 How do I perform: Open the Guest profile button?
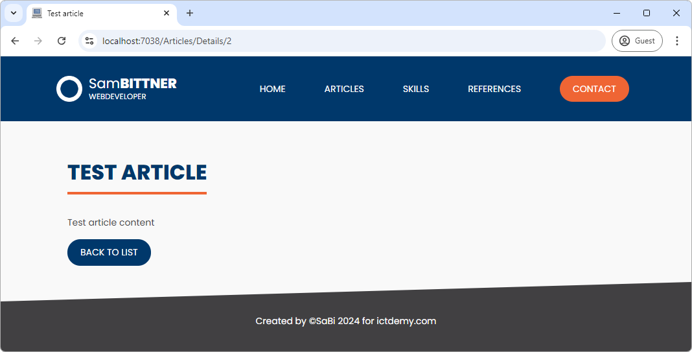(637, 41)
